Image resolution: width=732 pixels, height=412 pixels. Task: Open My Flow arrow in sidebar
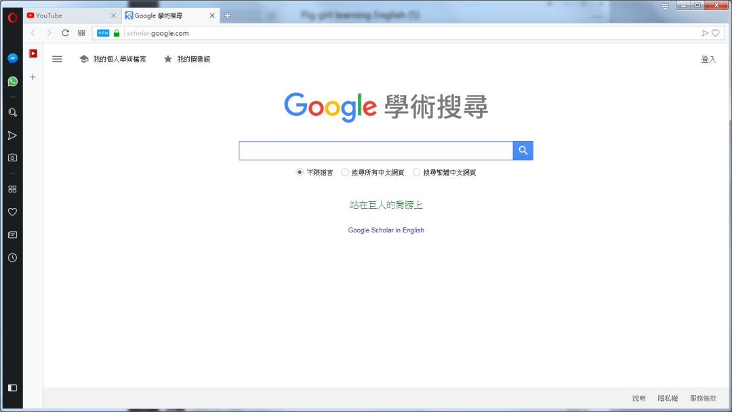tap(13, 136)
